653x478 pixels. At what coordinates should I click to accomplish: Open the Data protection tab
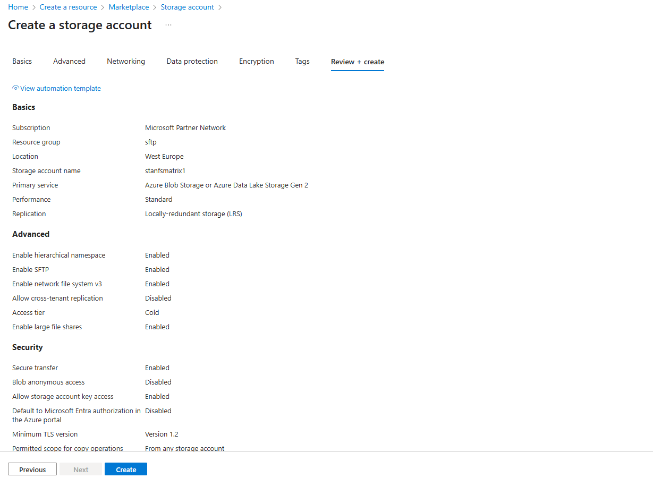[192, 61]
